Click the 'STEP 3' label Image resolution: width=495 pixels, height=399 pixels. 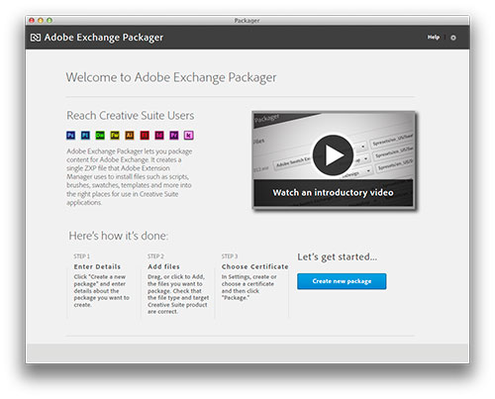pyautogui.click(x=230, y=256)
